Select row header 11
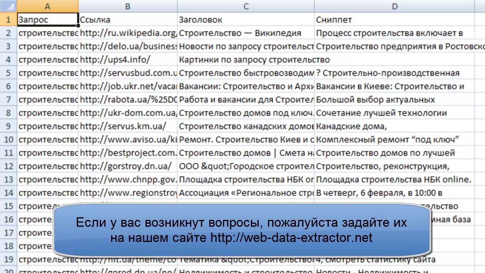This screenshot has width=485, height=273. [x=8, y=153]
